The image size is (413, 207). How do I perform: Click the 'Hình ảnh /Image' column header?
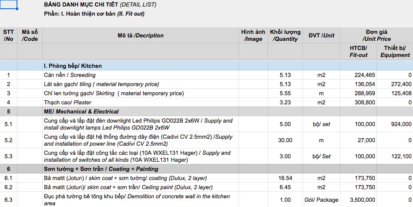253,36
